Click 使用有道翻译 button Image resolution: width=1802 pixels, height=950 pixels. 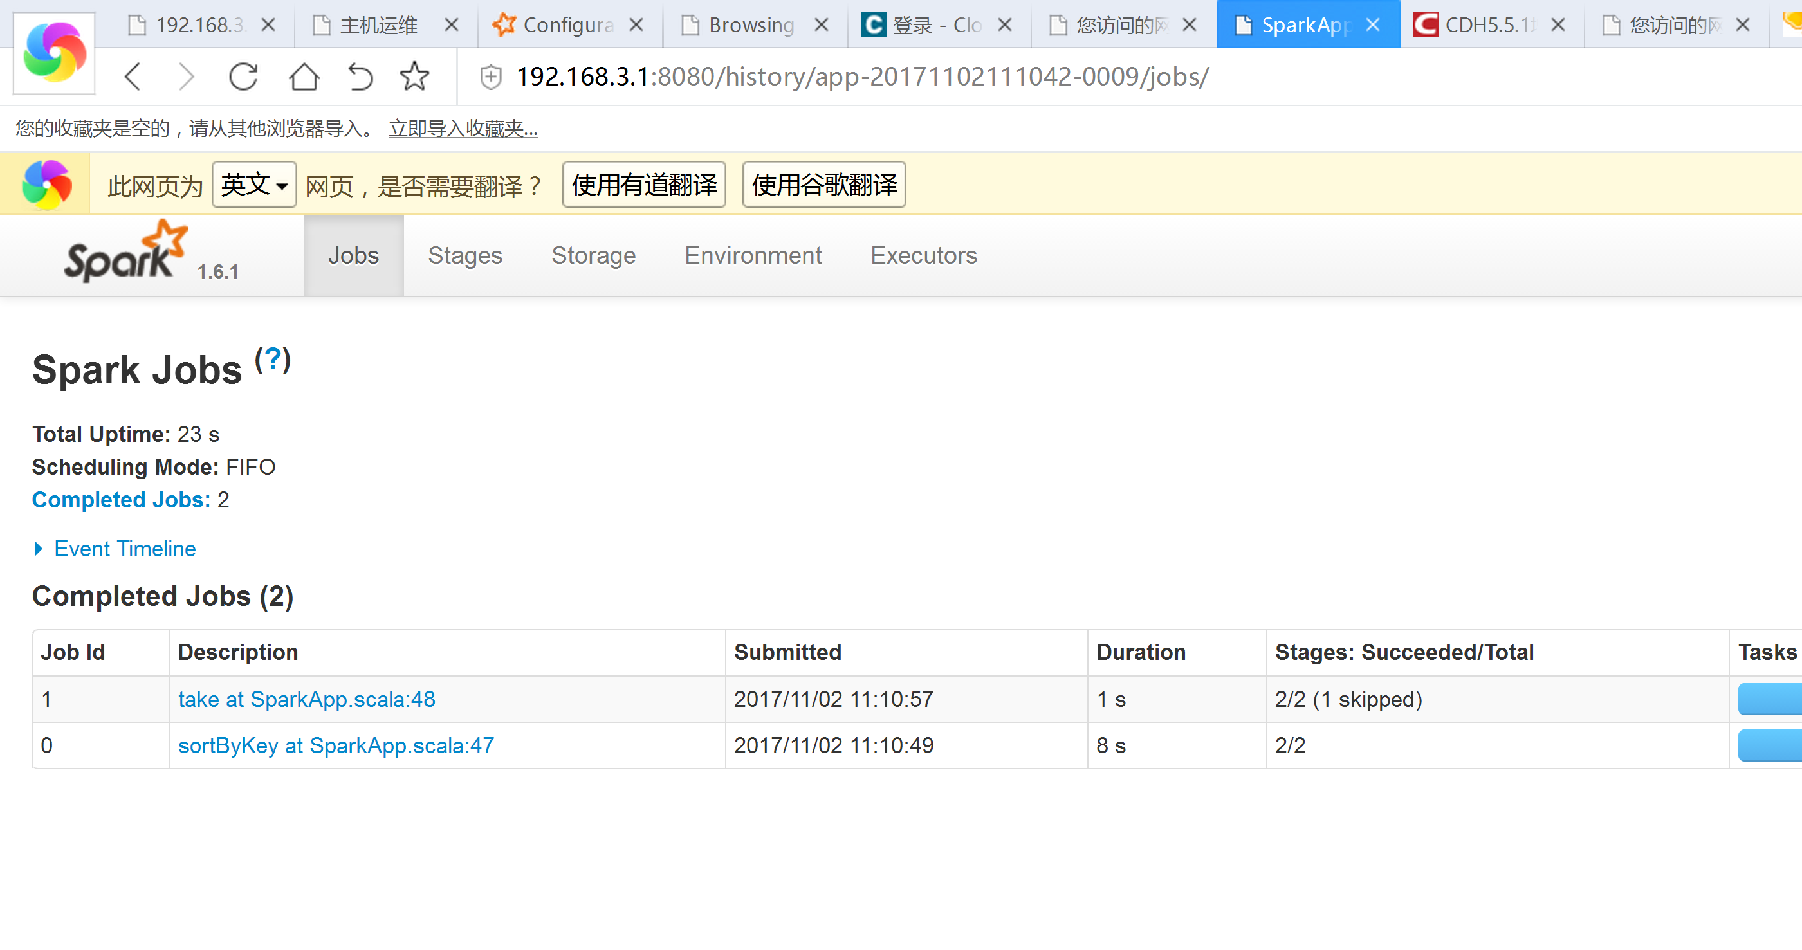click(x=643, y=185)
